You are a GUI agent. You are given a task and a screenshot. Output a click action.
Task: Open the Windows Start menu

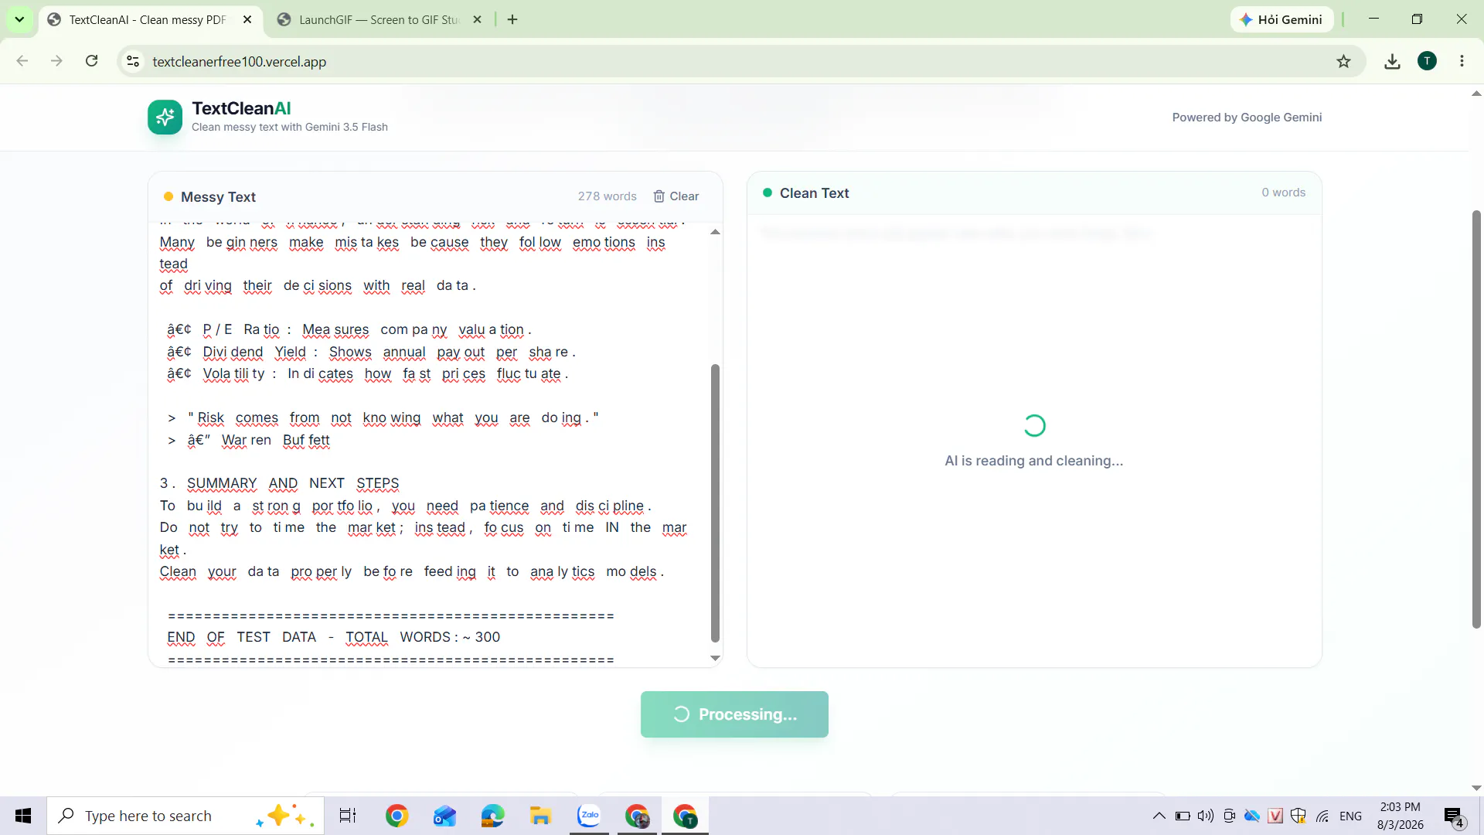tap(23, 816)
